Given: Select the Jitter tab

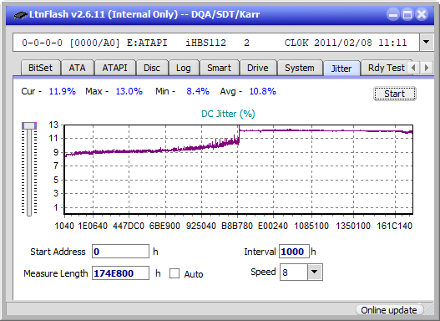Looking at the screenshot, I should pyautogui.click(x=341, y=69).
